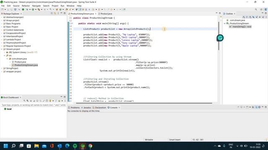Open the File menu
Image resolution: width=268 pixels, height=150 pixels.
[3, 6]
